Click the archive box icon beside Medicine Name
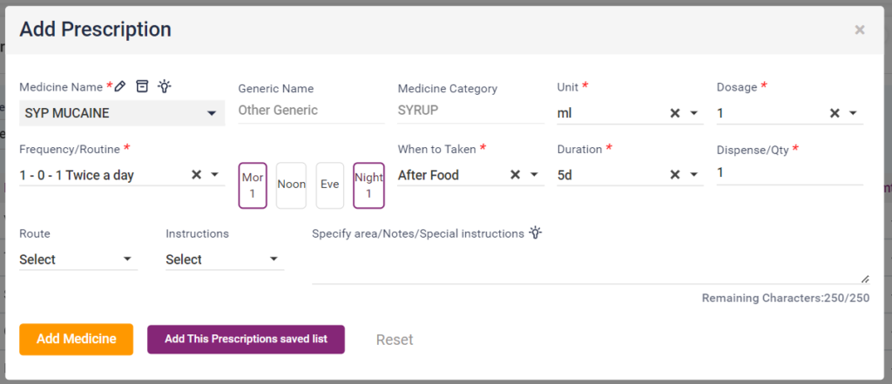Screen dimensions: 892x384 [142, 86]
